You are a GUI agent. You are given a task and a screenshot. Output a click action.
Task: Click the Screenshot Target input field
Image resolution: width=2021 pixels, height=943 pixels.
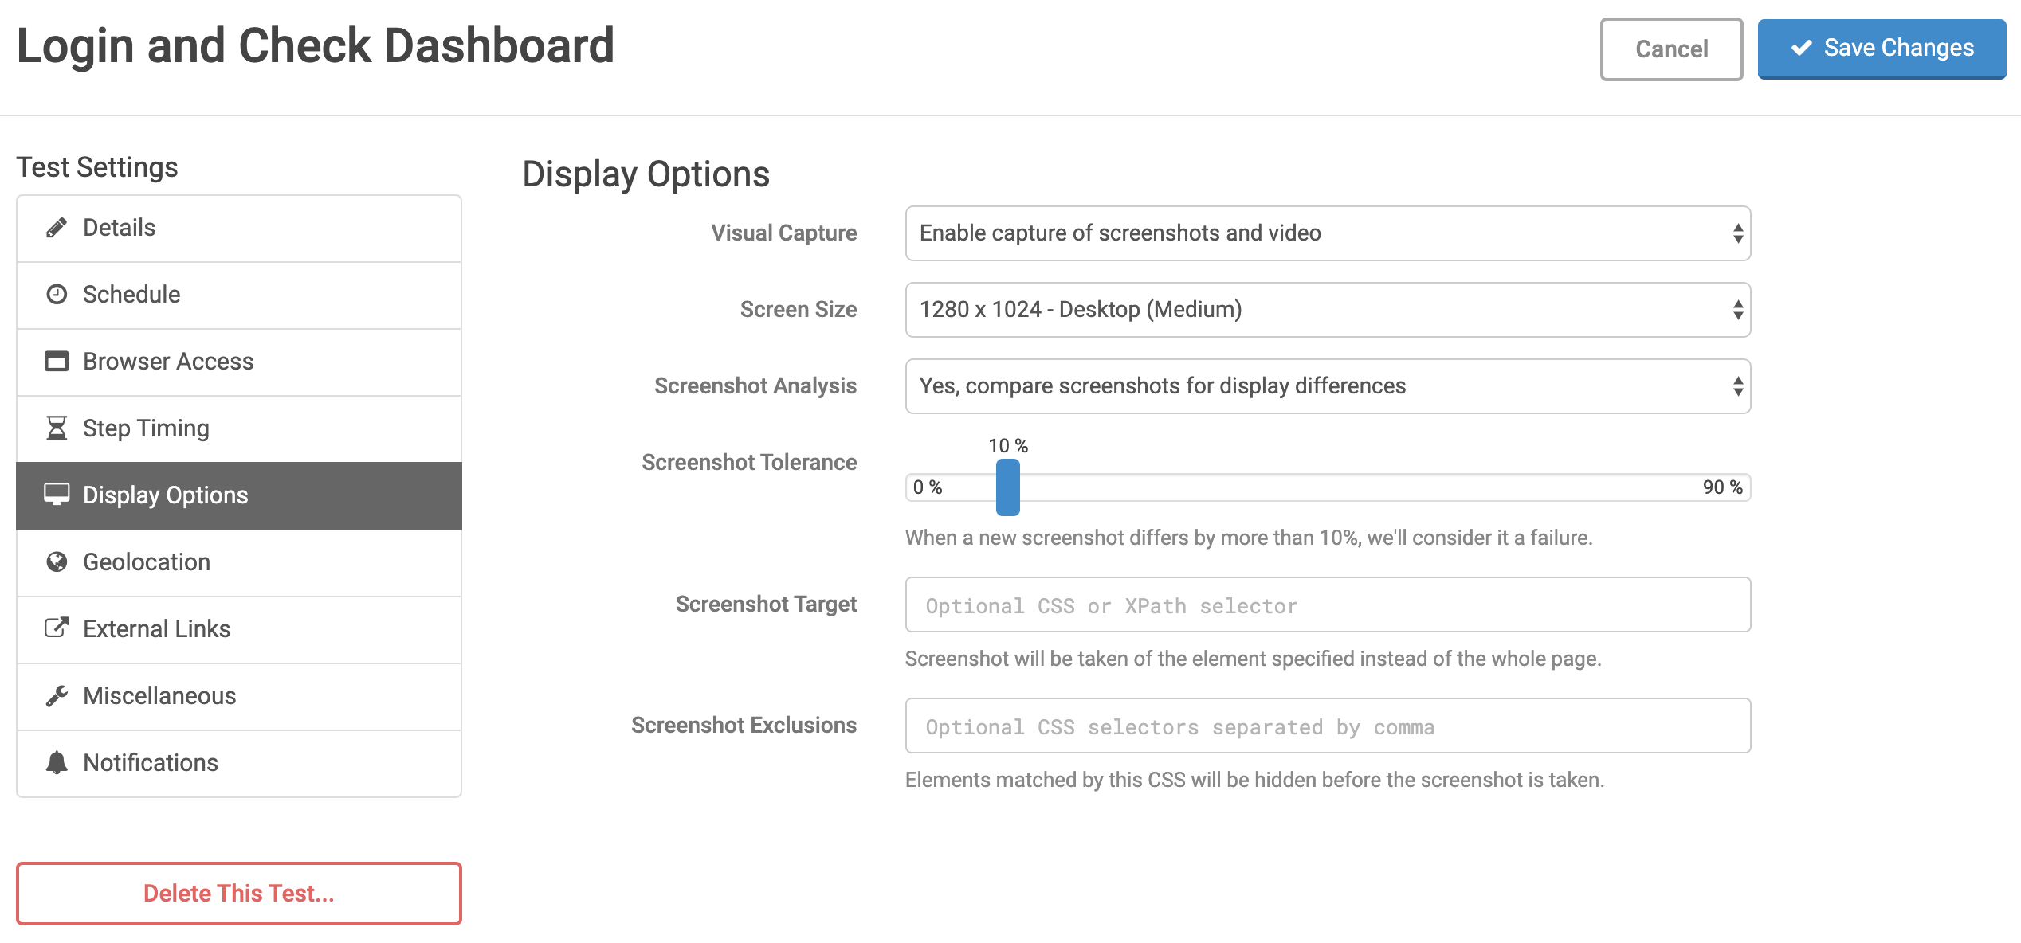pos(1328,605)
